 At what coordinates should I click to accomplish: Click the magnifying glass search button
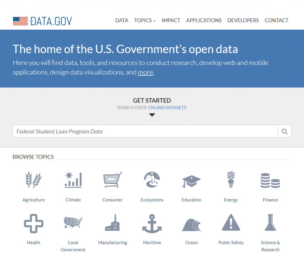pos(284,131)
